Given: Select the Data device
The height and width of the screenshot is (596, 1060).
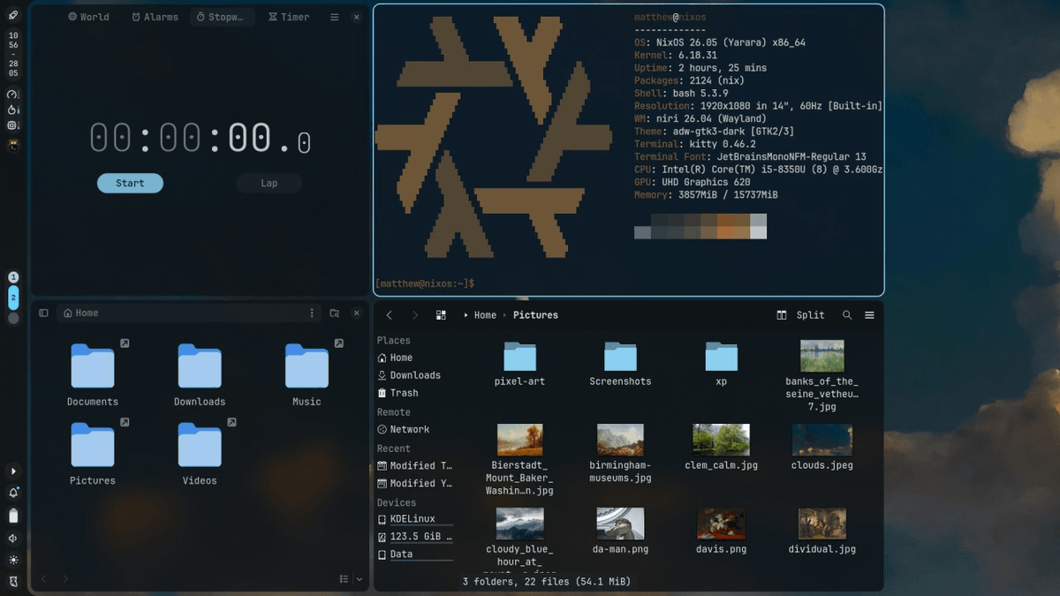Looking at the screenshot, I should point(415,555).
